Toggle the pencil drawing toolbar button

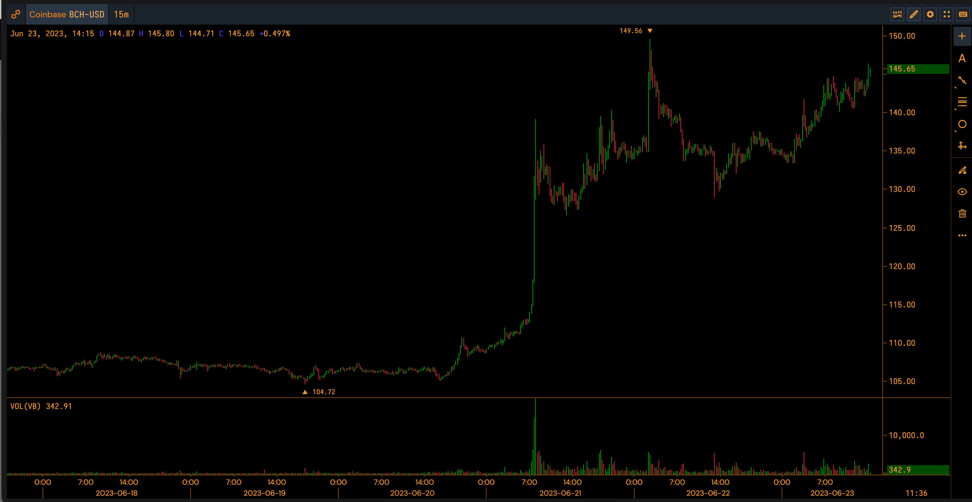click(x=913, y=14)
